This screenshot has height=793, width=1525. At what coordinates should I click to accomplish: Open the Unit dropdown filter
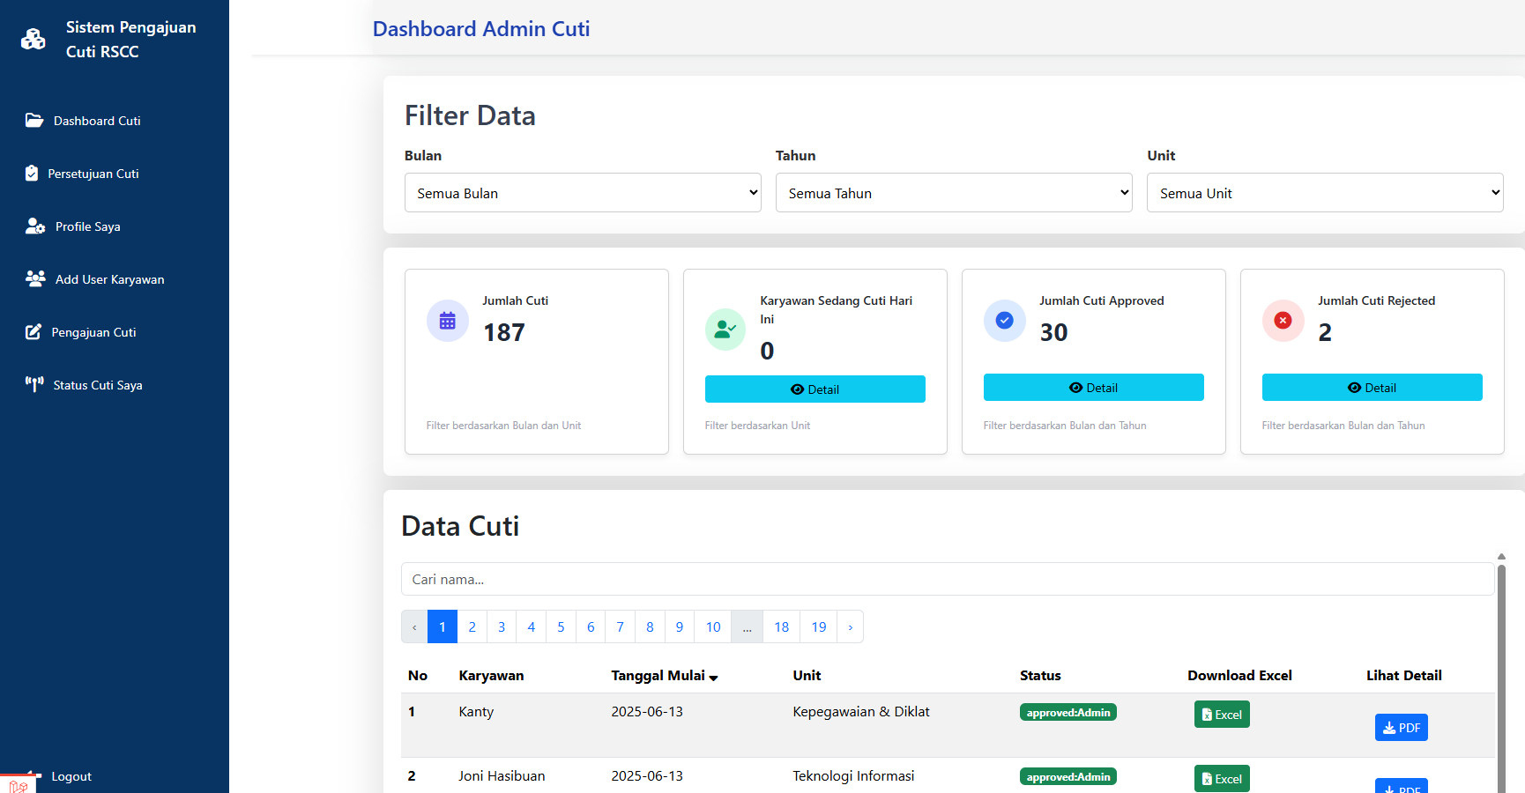[1324, 193]
